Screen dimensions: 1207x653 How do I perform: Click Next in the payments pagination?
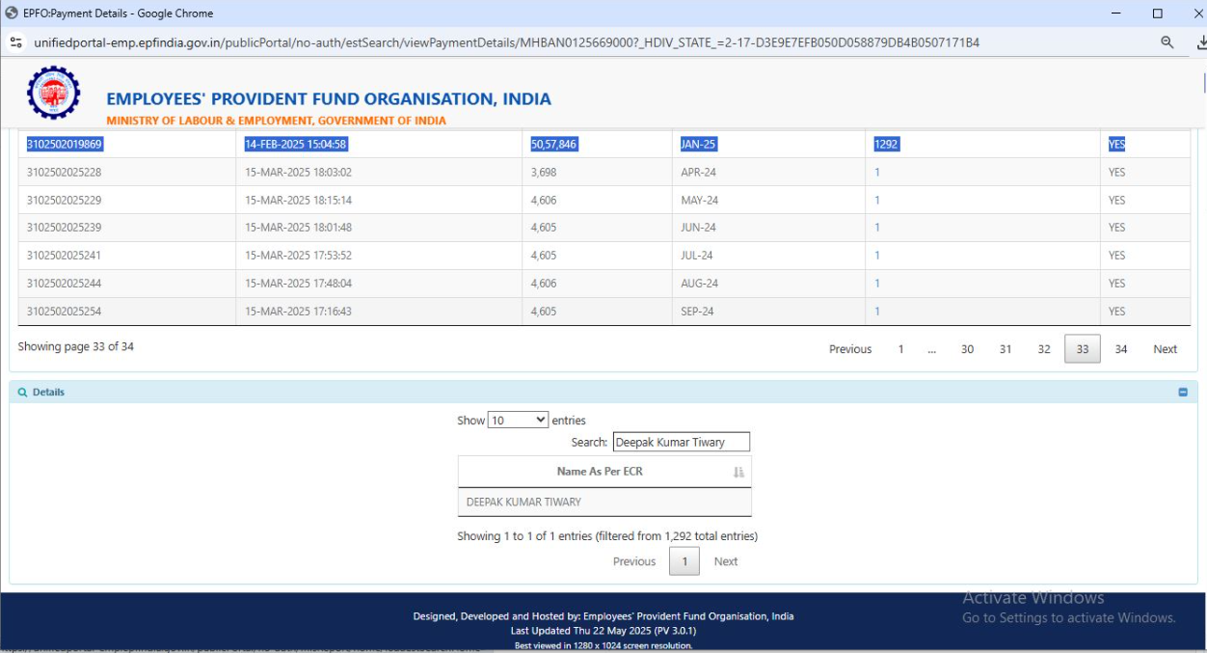point(1165,349)
